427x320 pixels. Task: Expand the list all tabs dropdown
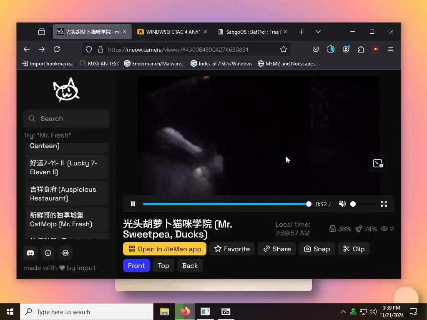coord(318,32)
